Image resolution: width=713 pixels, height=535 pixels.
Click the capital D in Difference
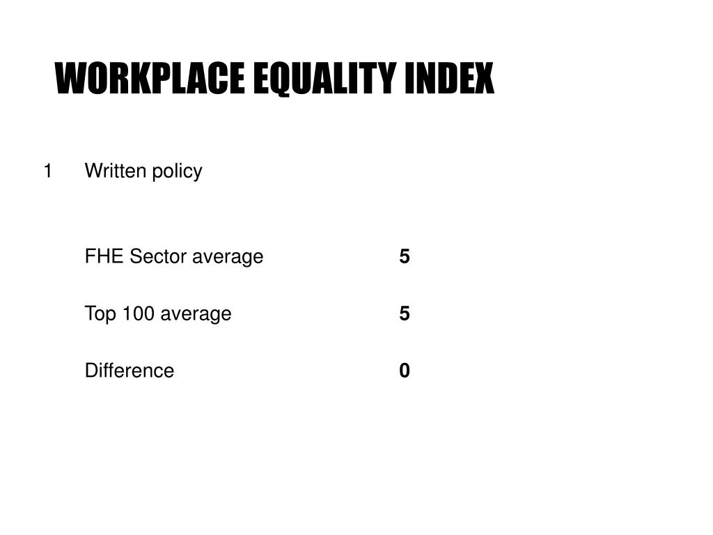point(92,371)
